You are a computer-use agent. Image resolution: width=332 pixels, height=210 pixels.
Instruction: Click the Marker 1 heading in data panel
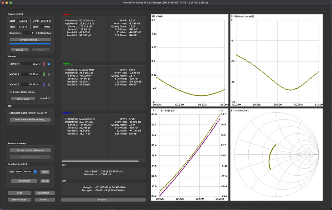(67, 14)
